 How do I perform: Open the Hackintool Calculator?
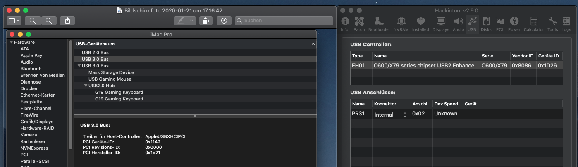(x=534, y=23)
